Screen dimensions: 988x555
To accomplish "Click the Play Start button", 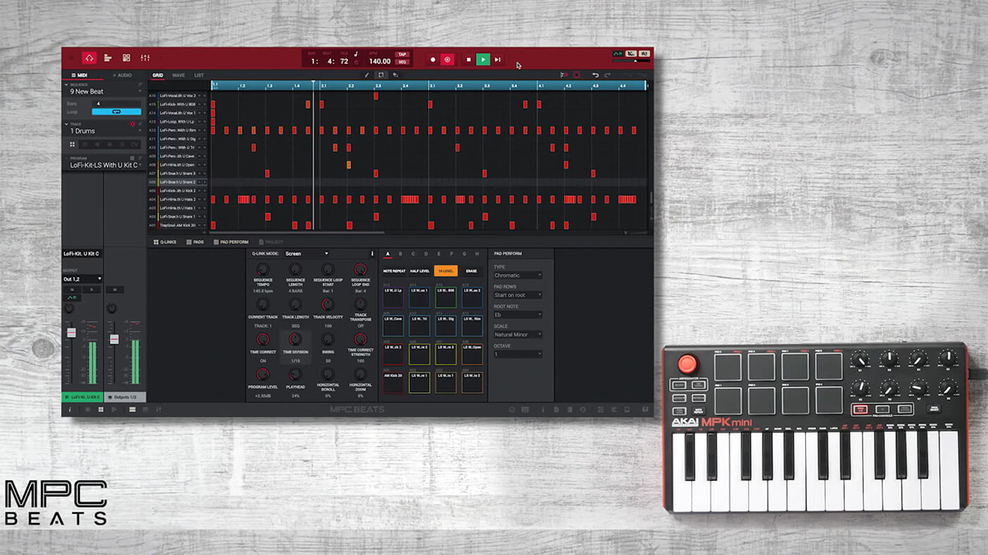I will [497, 59].
